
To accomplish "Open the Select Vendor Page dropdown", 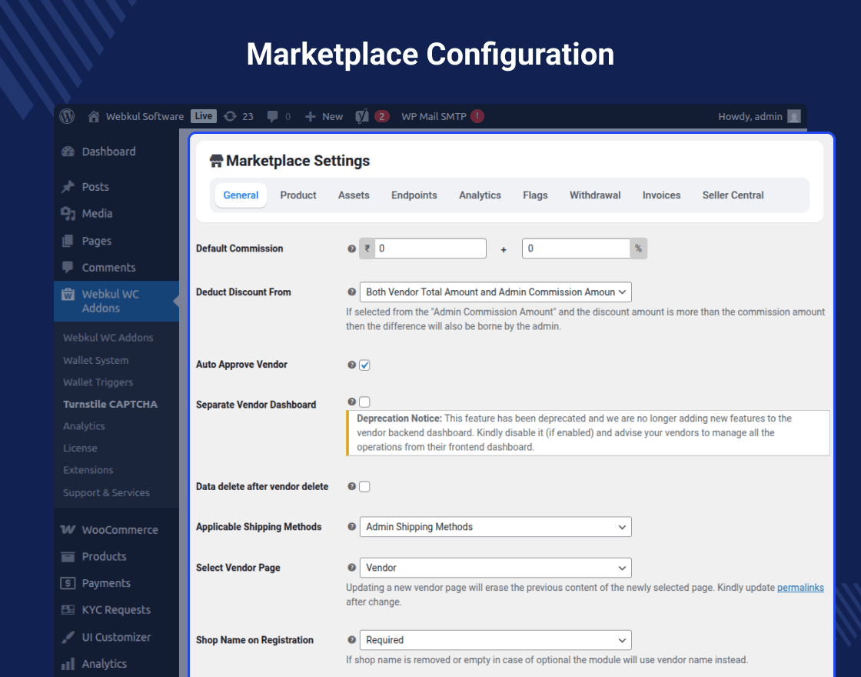I will (495, 568).
